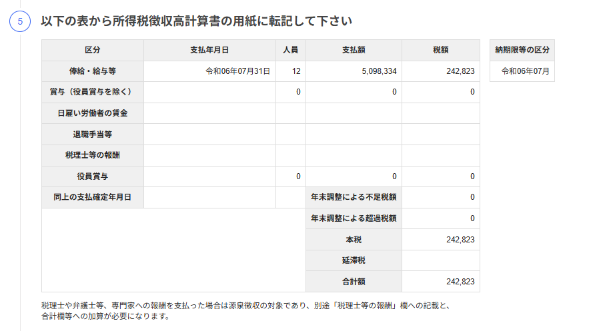
Task: Click the note about 税理士や弁護士等
Action: coord(246,311)
